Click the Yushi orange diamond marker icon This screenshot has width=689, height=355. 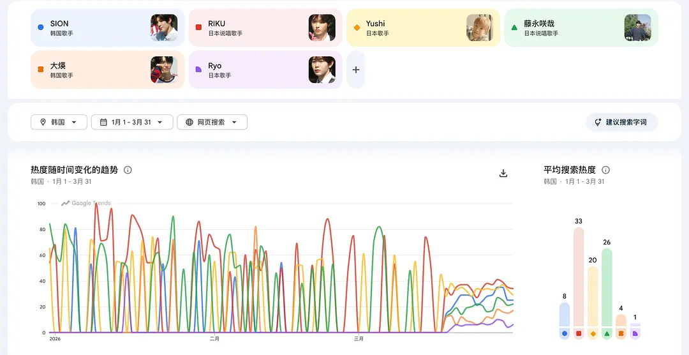pyautogui.click(x=357, y=27)
